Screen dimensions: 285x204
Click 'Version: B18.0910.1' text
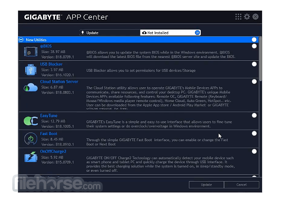[58, 144]
